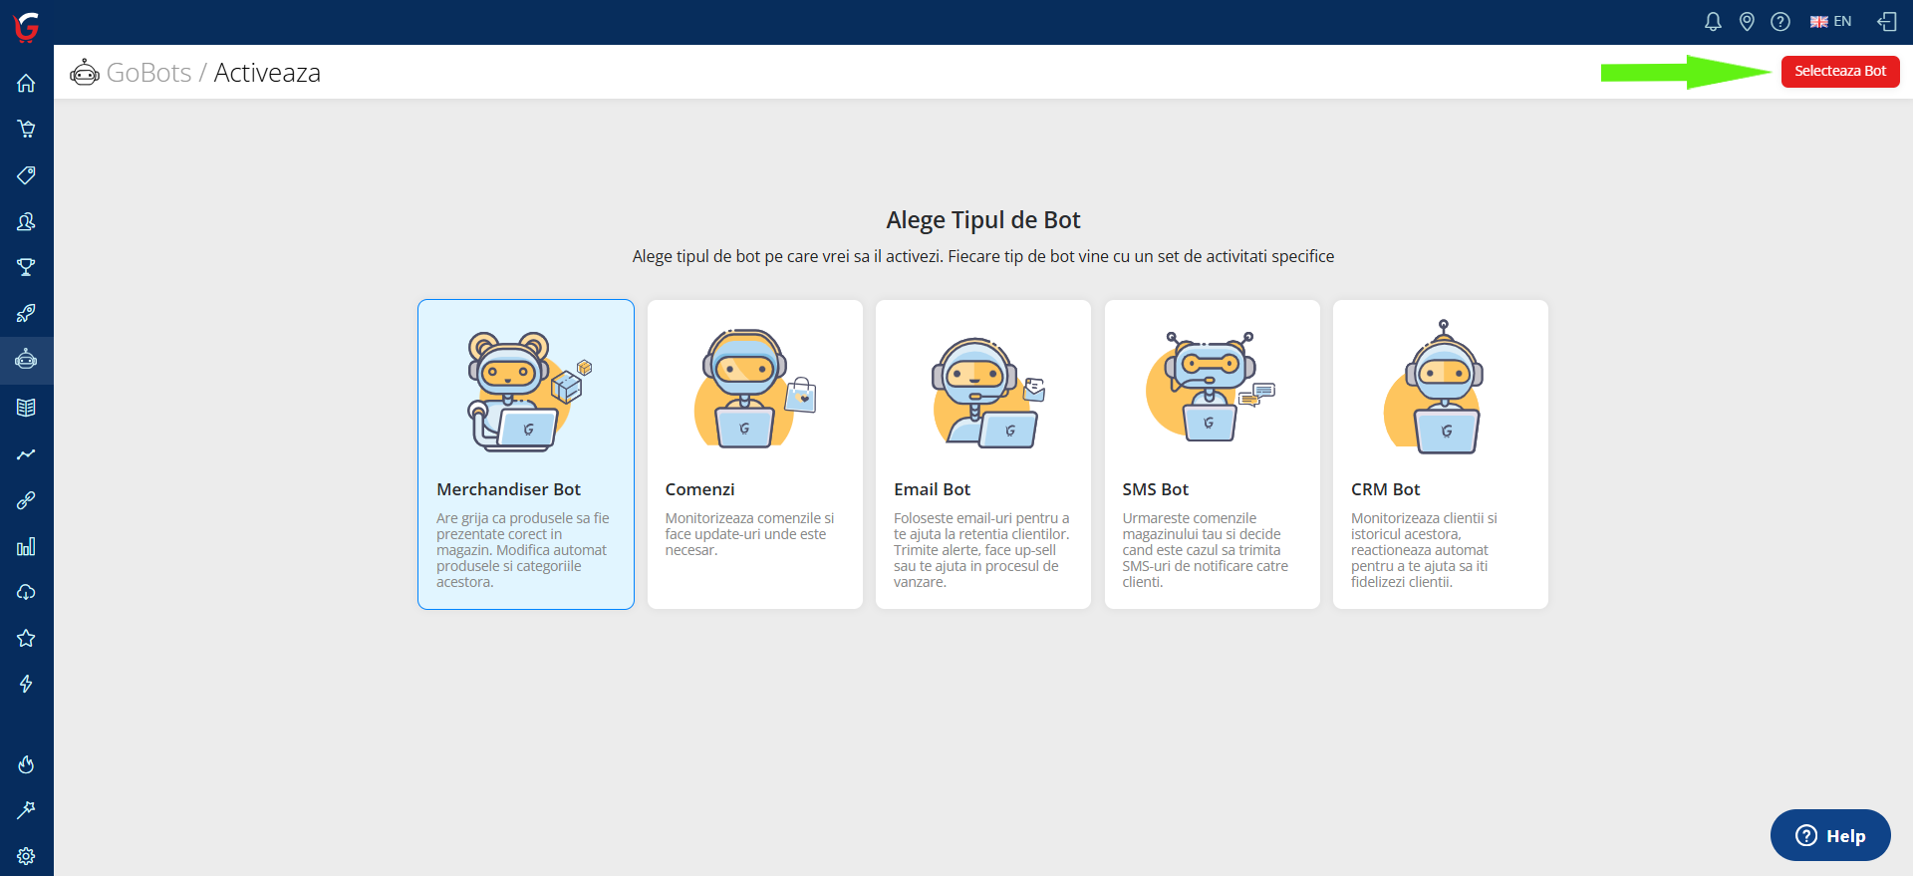Click the help question mark icon in header
Screen dimensions: 1913x876
pyautogui.click(x=1780, y=22)
